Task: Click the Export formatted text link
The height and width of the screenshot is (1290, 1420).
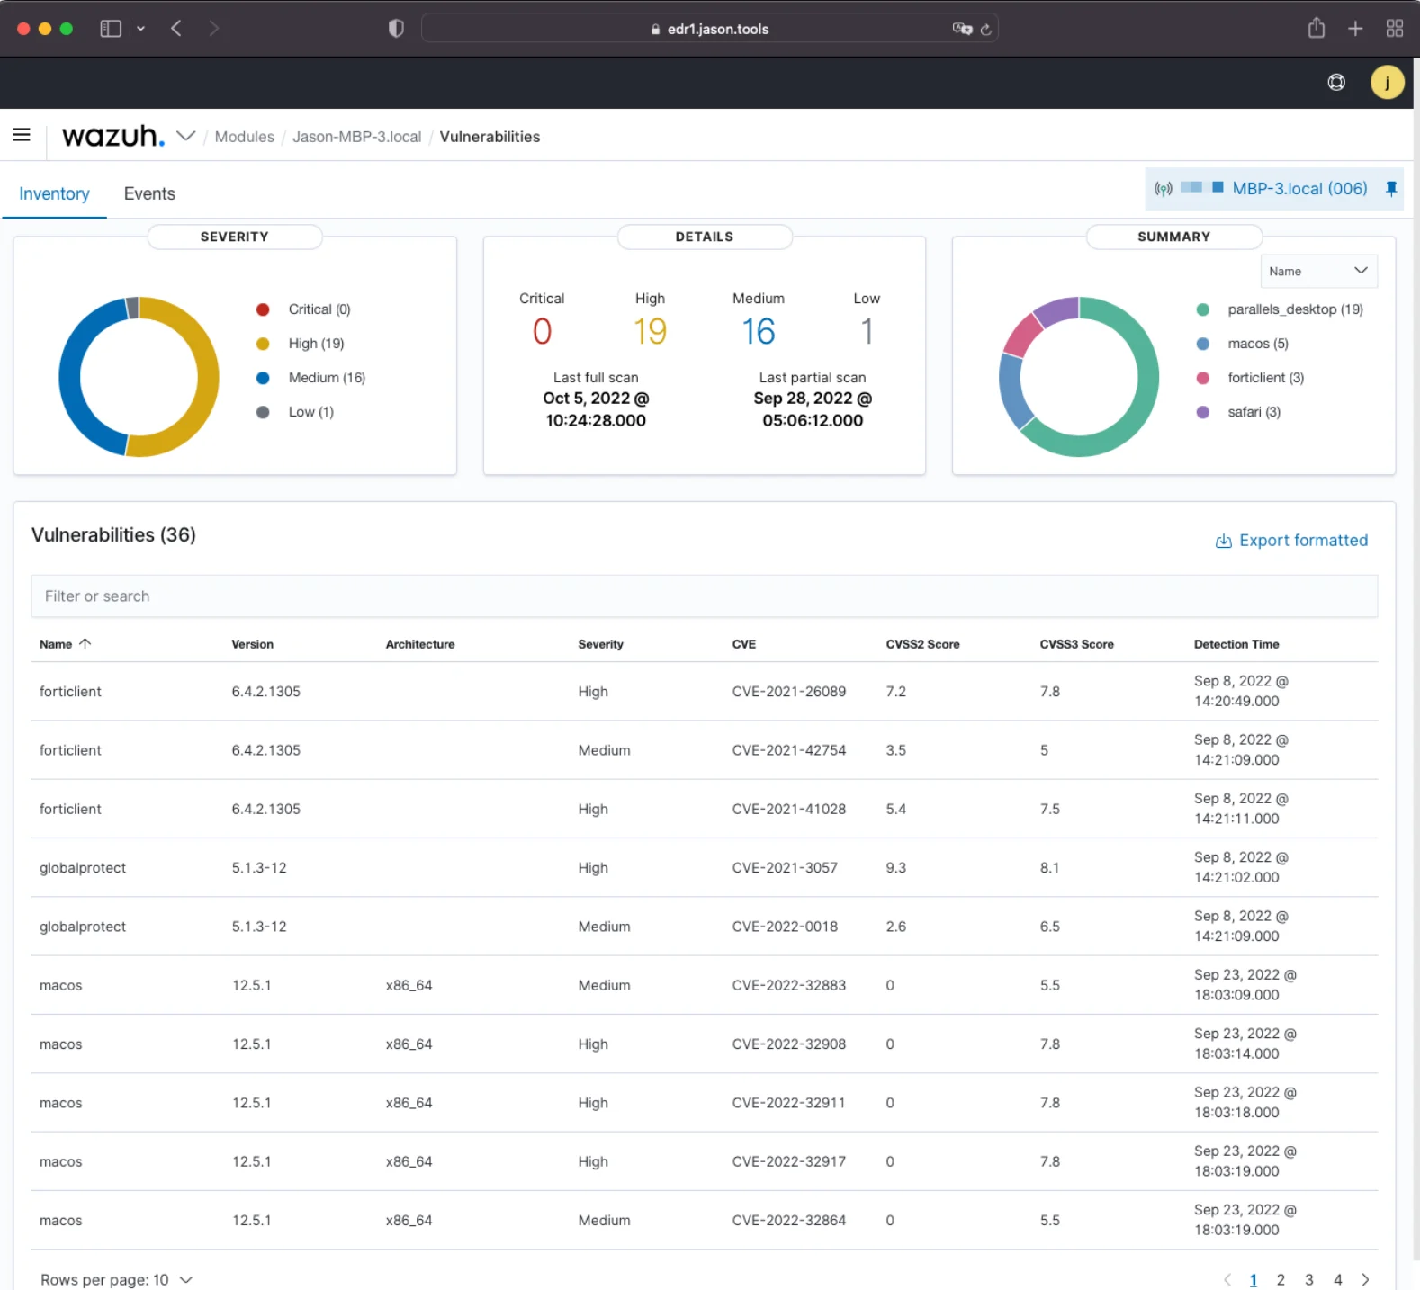Action: 1304,541
